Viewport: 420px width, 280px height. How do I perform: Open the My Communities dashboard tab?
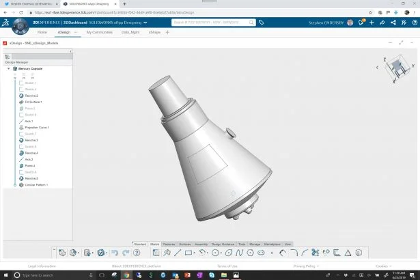(x=99, y=32)
